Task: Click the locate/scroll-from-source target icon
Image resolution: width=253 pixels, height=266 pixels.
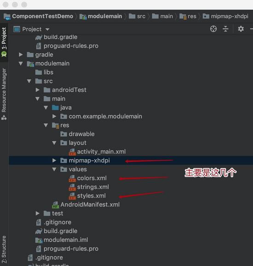Action: [213, 29]
